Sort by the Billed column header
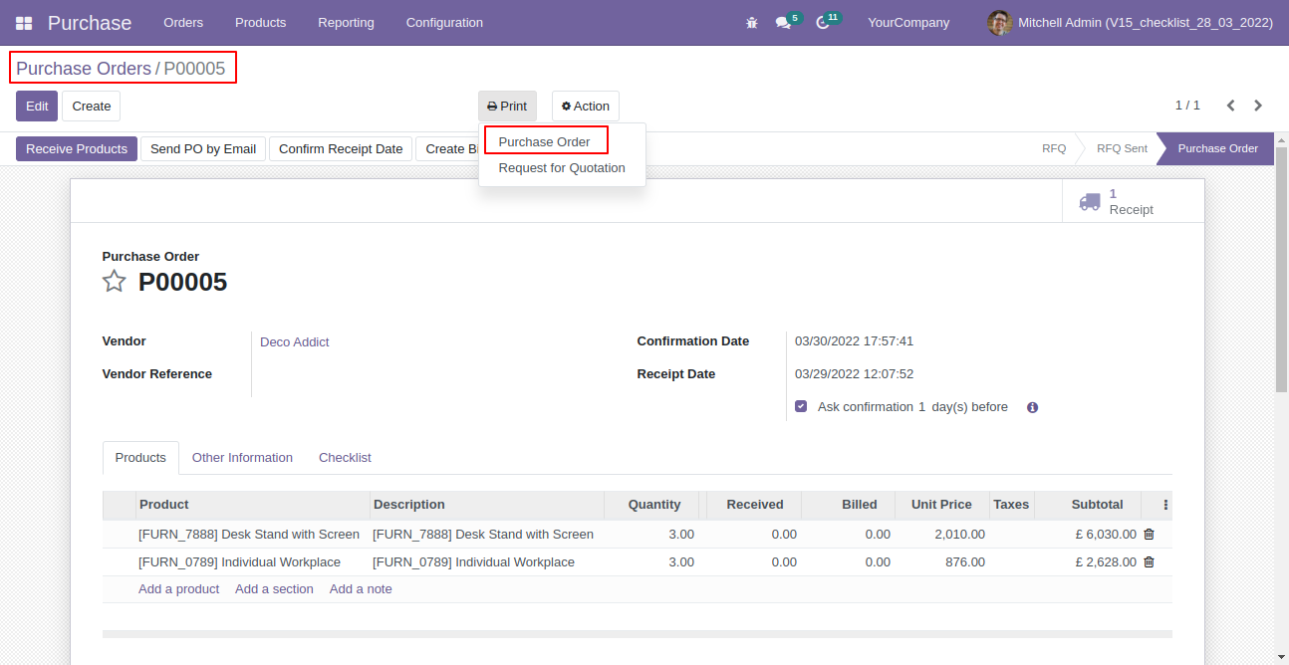 click(x=848, y=505)
